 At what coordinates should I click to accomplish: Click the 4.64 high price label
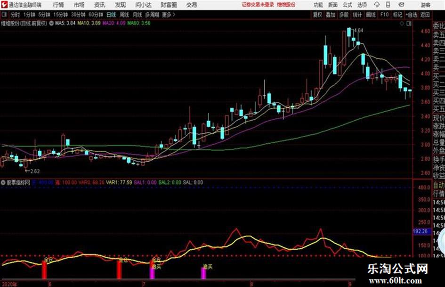[x=358, y=30]
